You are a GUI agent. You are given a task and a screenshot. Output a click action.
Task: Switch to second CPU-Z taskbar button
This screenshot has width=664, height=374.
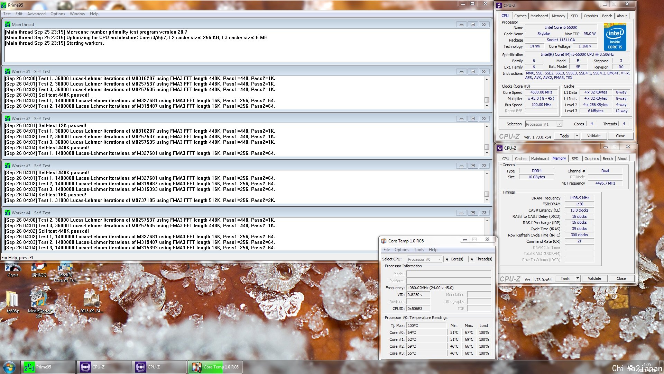[159, 367]
